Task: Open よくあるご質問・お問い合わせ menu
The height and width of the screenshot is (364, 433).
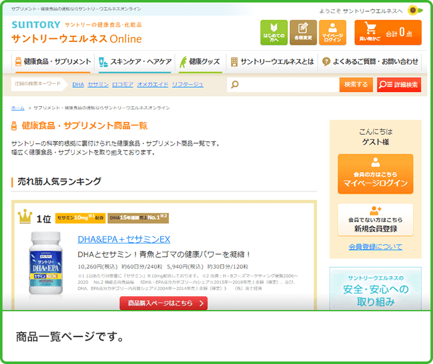Action: (x=370, y=62)
